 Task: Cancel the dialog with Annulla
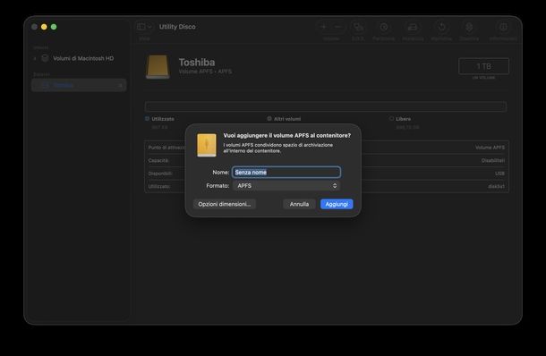299,204
